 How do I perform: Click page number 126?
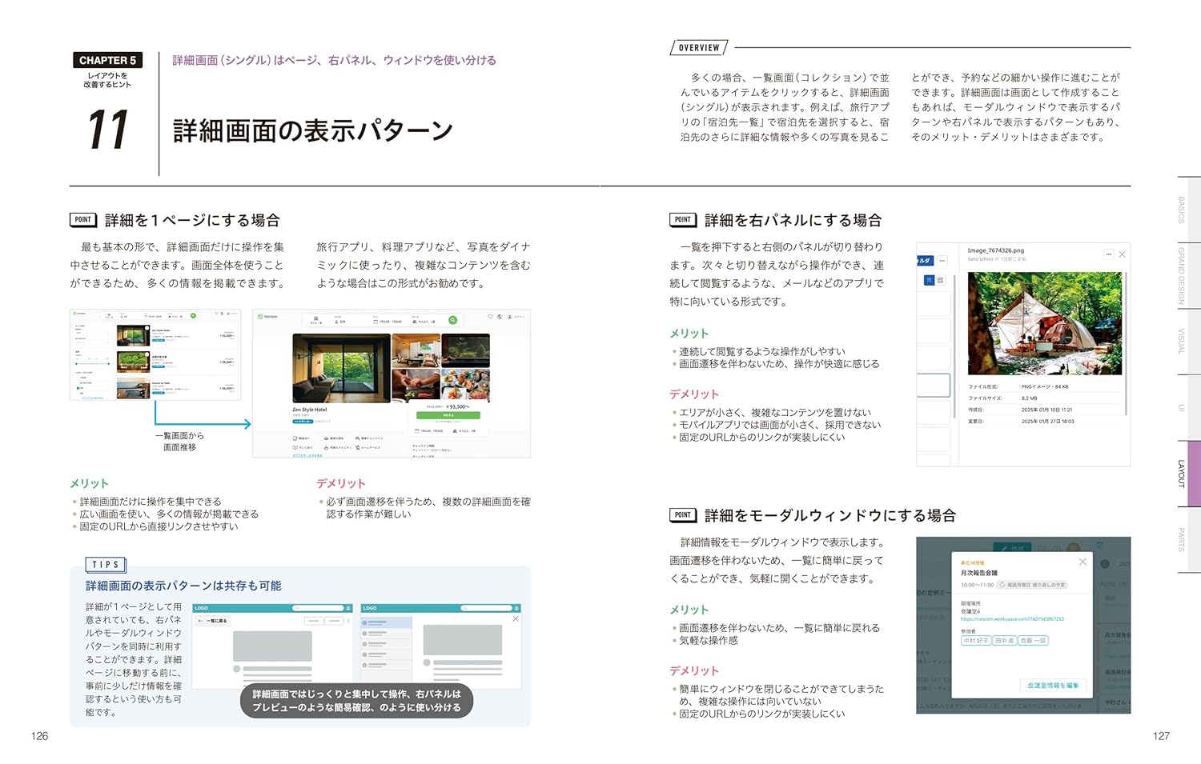pyautogui.click(x=39, y=736)
